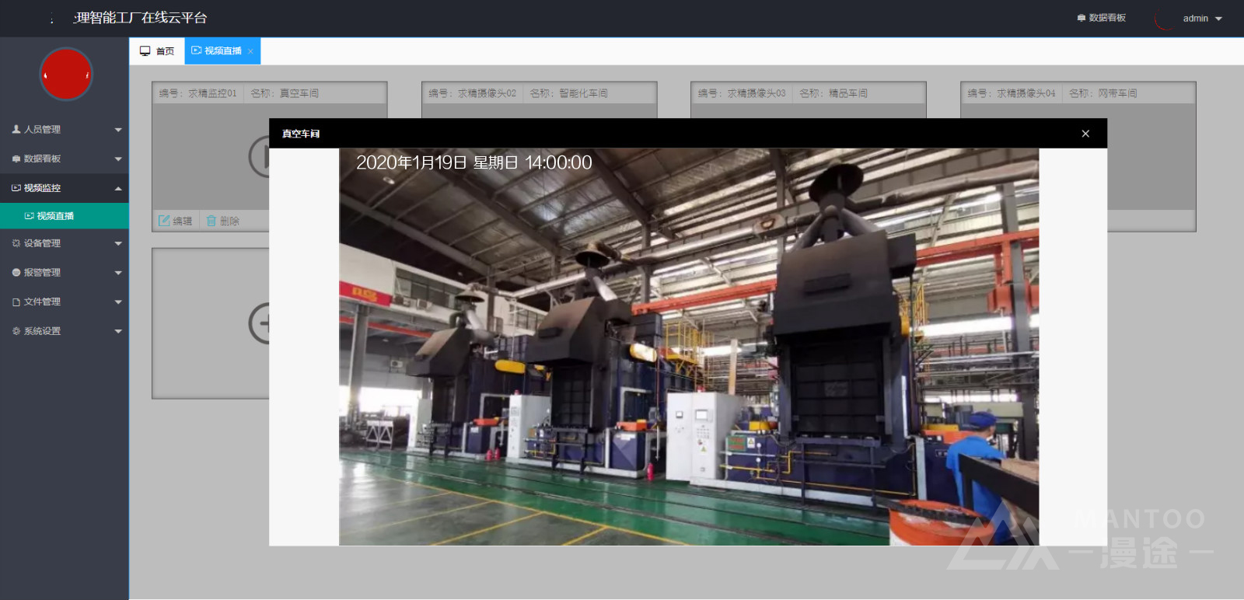This screenshot has width=1244, height=600.
Task: Click the red avatar logo in sidebar
Action: pyautogui.click(x=66, y=75)
